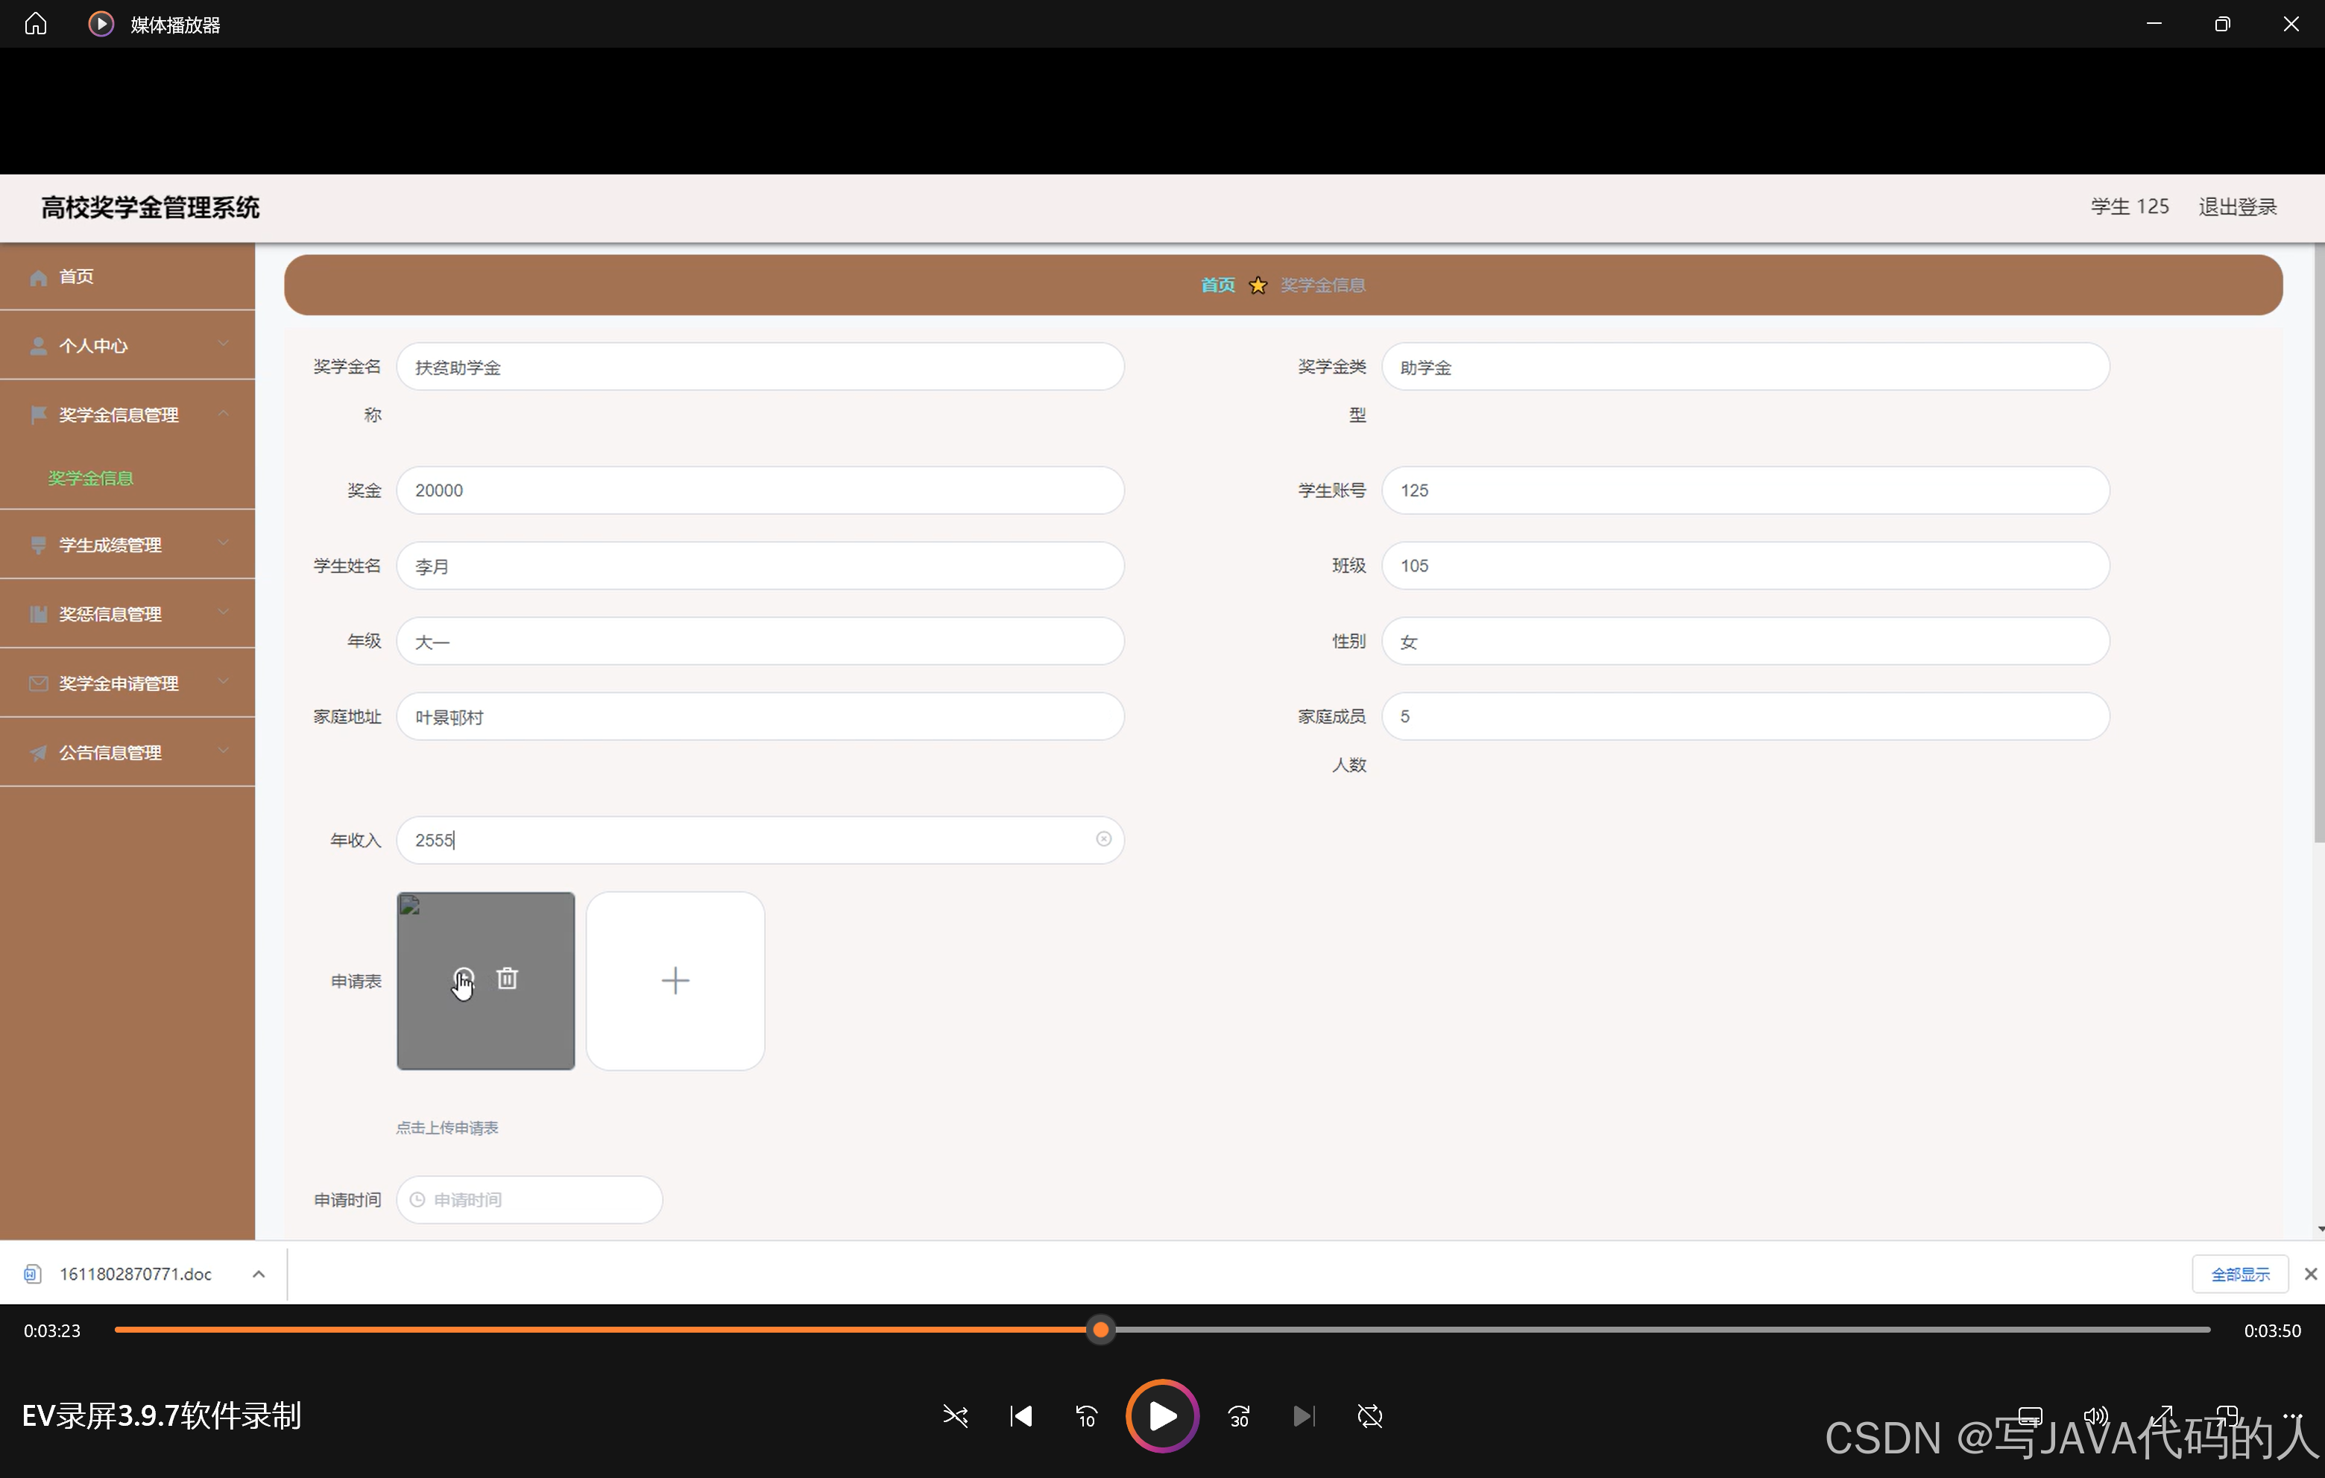2325x1478 pixels.
Task: Click the envelope icon beside 奖学金申请管理
Action: click(39, 683)
